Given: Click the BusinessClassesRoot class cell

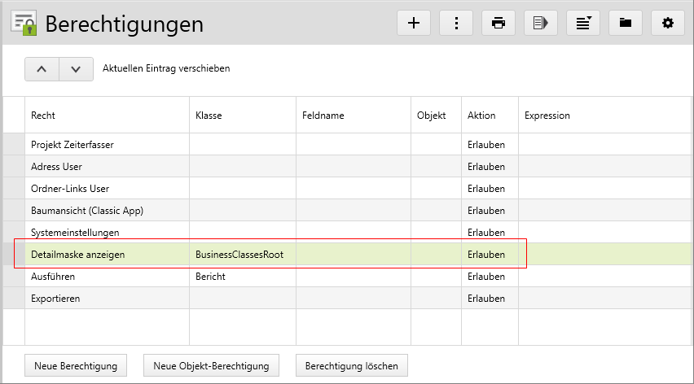Looking at the screenshot, I should pos(239,255).
